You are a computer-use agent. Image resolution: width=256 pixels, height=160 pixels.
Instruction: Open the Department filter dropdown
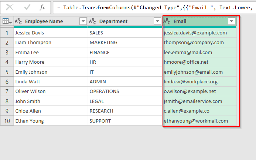point(157,21)
